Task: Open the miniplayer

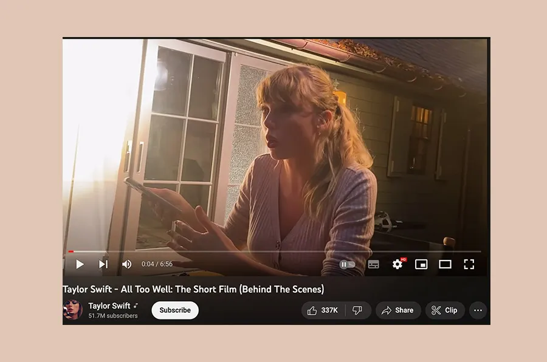Action: click(x=421, y=264)
